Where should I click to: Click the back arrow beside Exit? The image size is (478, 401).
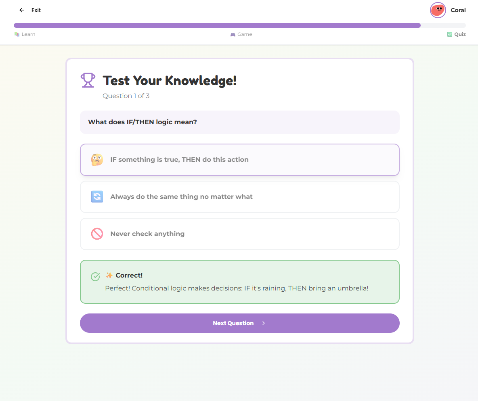pos(21,10)
